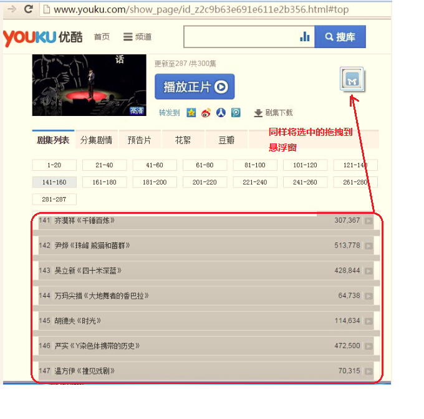Click play icon on episode 146 row

click(x=369, y=346)
